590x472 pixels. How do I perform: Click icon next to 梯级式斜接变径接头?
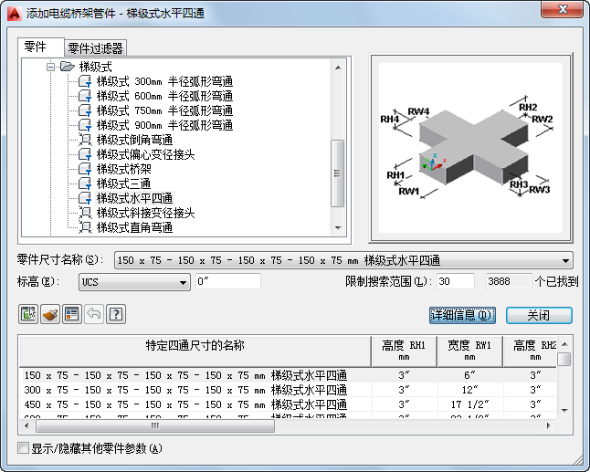coord(85,213)
